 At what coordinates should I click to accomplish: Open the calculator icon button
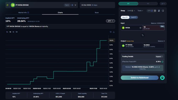[x=162, y=78]
